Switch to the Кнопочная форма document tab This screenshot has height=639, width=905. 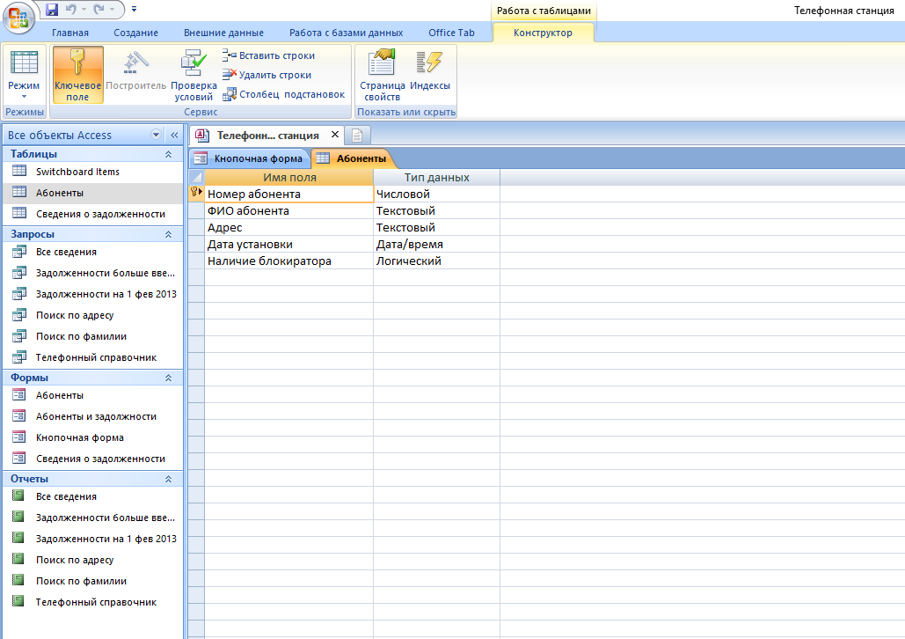pos(249,158)
